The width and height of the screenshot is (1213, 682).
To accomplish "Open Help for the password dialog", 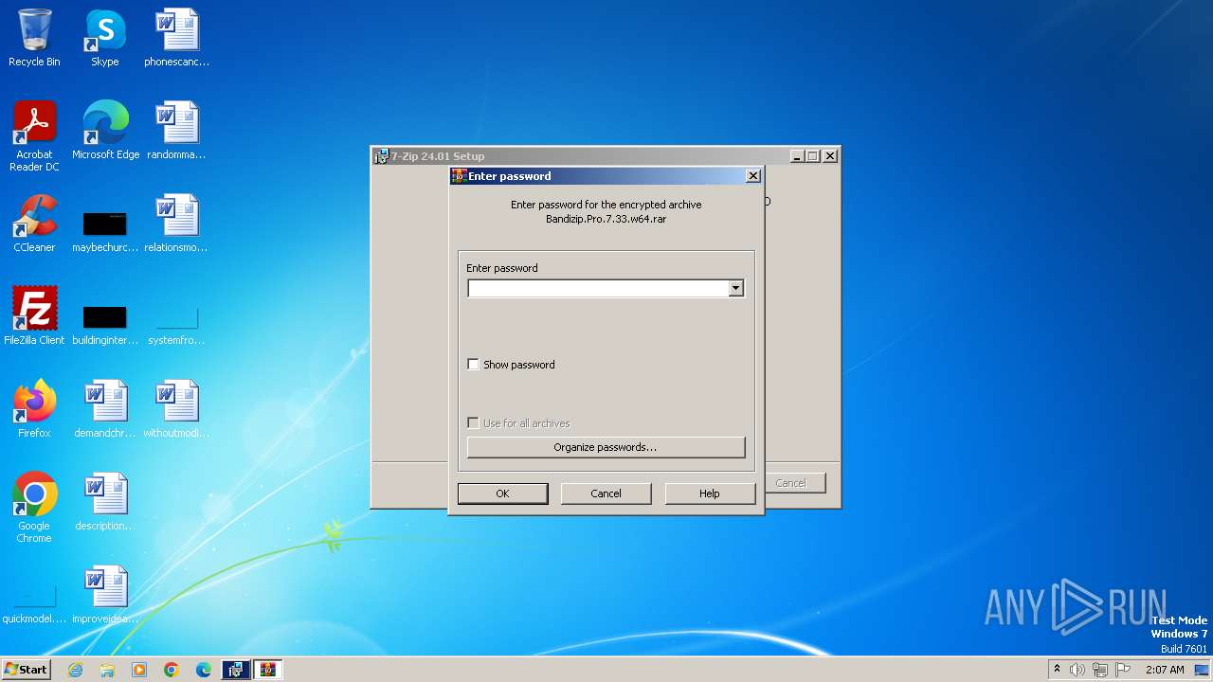I will pos(710,494).
